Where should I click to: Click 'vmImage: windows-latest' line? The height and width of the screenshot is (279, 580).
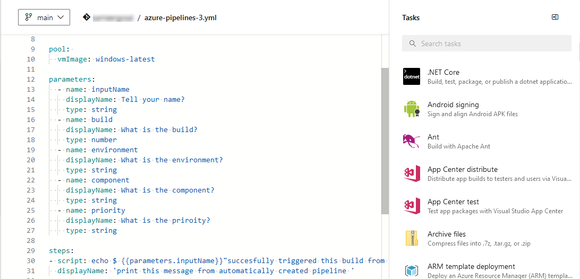[x=106, y=59]
